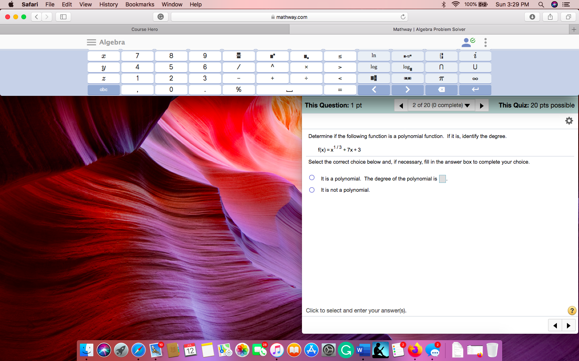Go back in Safari
Viewport: 579px width, 361px height.
pos(36,17)
